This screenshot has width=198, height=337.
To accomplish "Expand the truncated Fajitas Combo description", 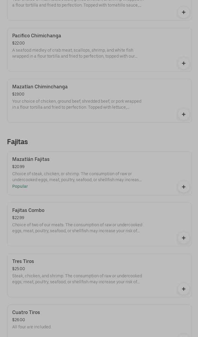I will (77, 228).
